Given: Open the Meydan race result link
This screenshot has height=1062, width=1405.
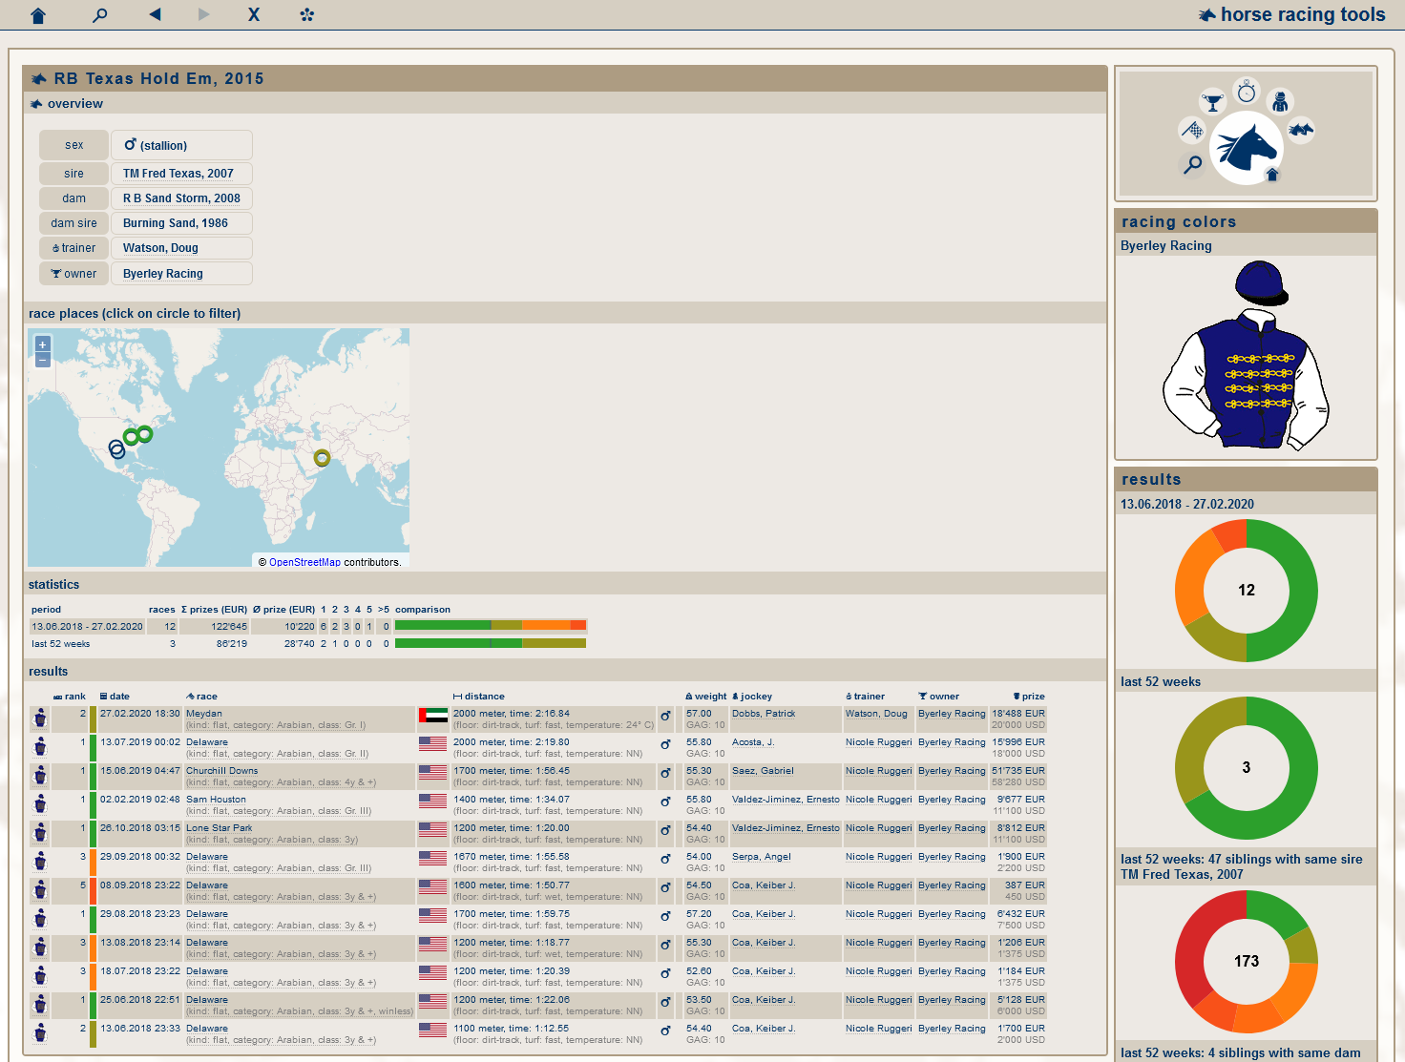Looking at the screenshot, I should [203, 714].
